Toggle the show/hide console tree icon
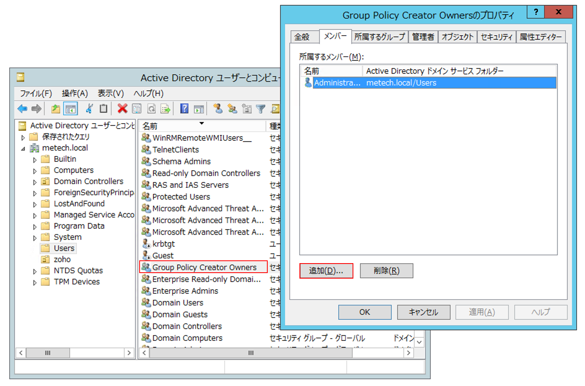Screen dimensions: 585x386 (71, 109)
